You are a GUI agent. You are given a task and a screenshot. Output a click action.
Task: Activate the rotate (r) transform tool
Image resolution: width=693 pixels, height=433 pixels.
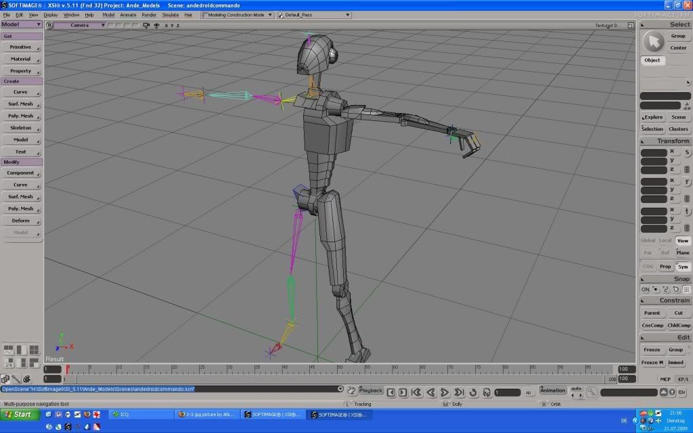[x=688, y=181]
